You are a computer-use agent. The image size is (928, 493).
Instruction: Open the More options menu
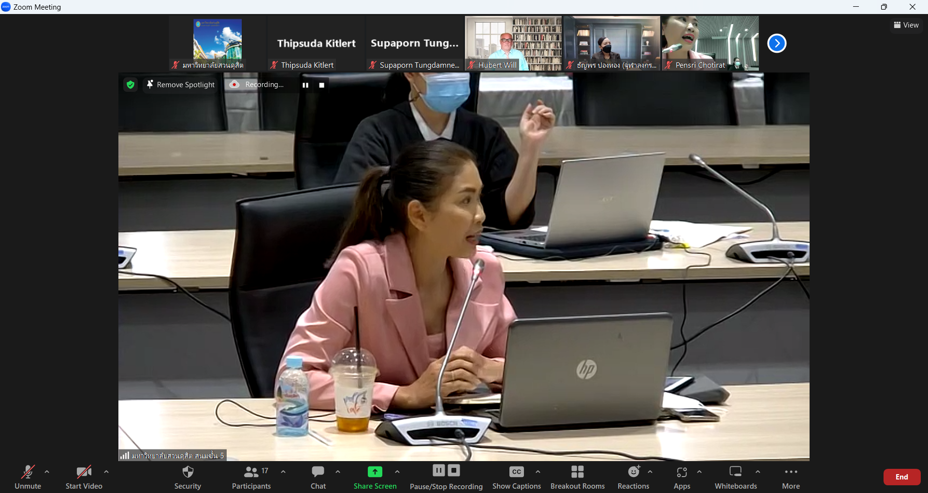791,472
